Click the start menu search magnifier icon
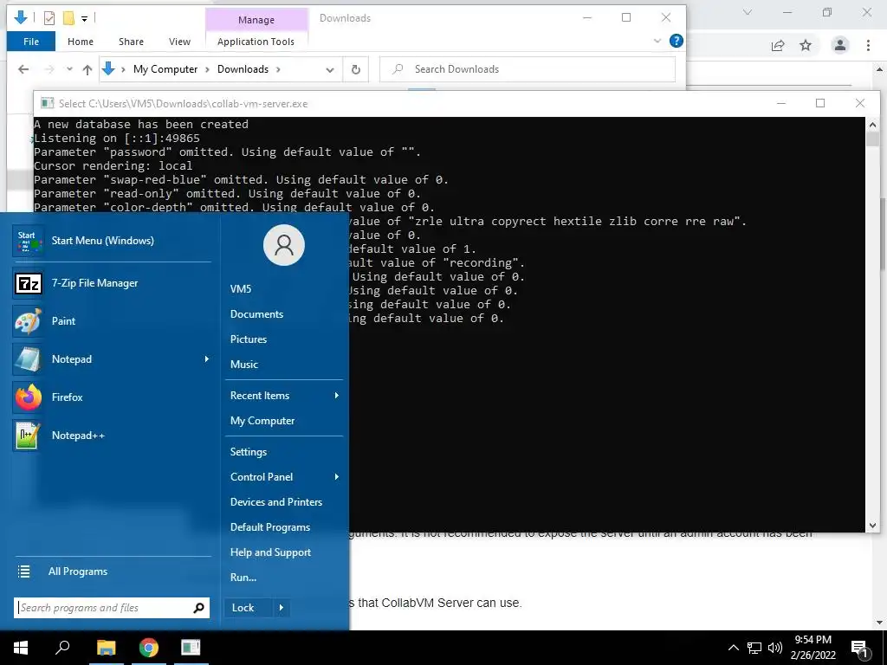 [198, 608]
